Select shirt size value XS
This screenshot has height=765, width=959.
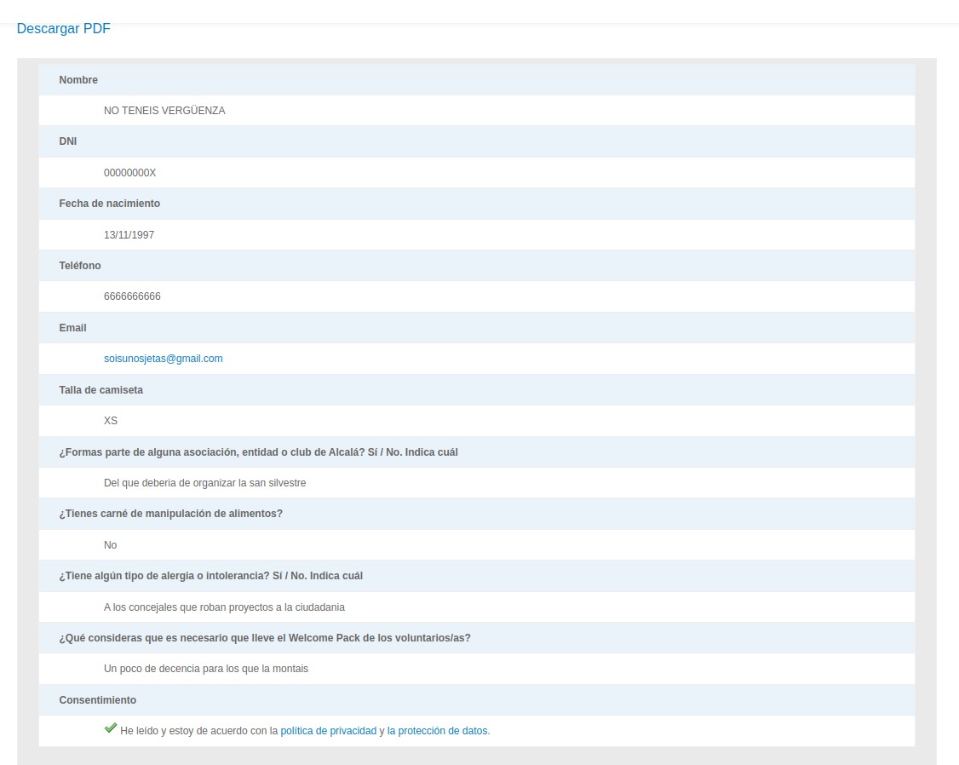pos(111,421)
